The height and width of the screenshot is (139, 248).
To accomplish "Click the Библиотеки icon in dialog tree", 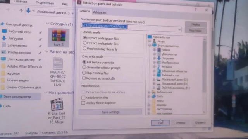I will 153,92.
